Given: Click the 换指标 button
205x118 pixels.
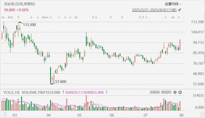Looking at the screenshot, I should [x=166, y=92].
